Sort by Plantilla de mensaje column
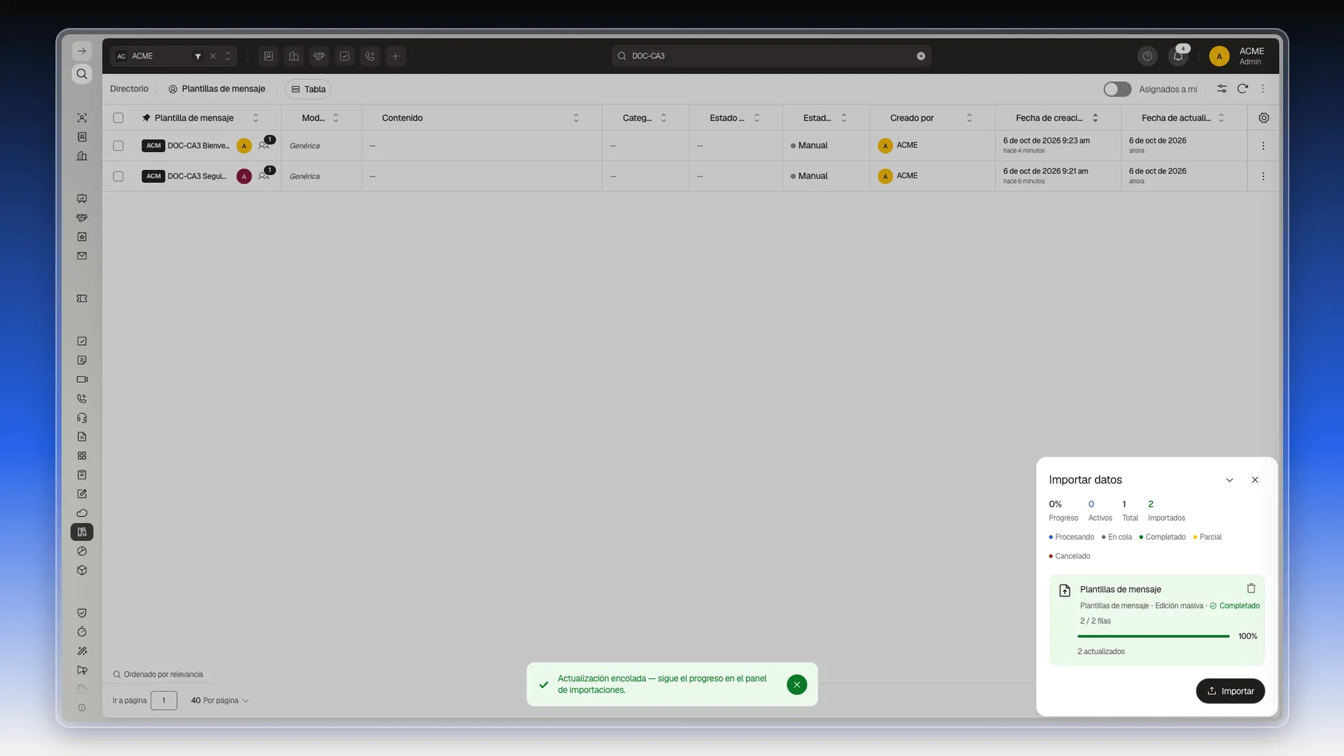The width and height of the screenshot is (1344, 756). tap(255, 118)
